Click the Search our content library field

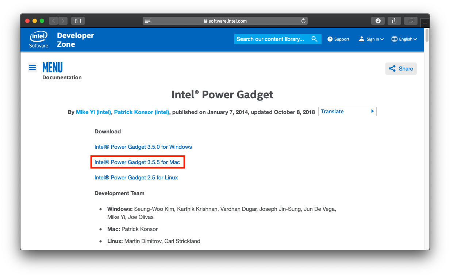271,39
